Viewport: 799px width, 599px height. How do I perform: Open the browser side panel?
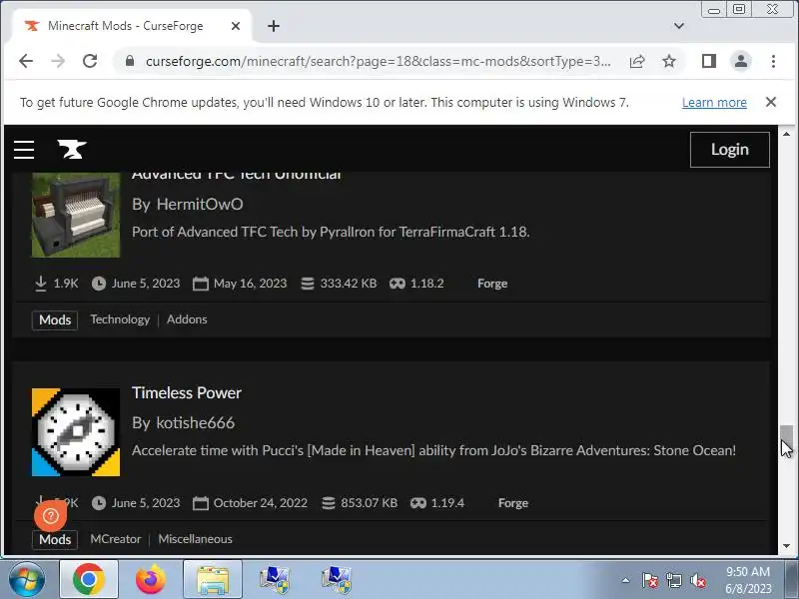point(709,61)
